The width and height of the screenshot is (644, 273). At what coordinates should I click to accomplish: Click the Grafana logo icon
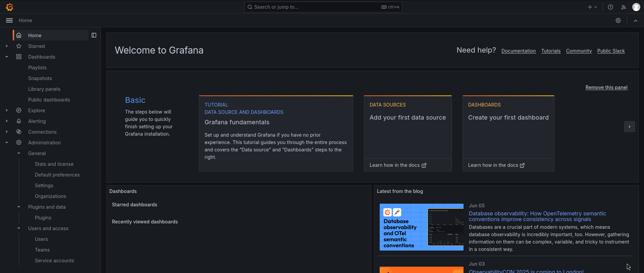(9, 7)
